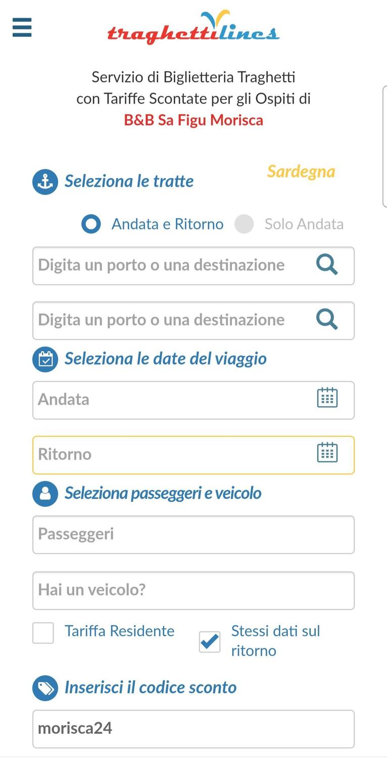Viewport: 387px width, 758px height.
Task: Click the B&B Sa Figu Morisca link
Action: point(193,120)
